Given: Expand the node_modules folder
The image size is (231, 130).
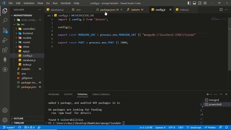Looking at the screenshot, I should (14, 20).
